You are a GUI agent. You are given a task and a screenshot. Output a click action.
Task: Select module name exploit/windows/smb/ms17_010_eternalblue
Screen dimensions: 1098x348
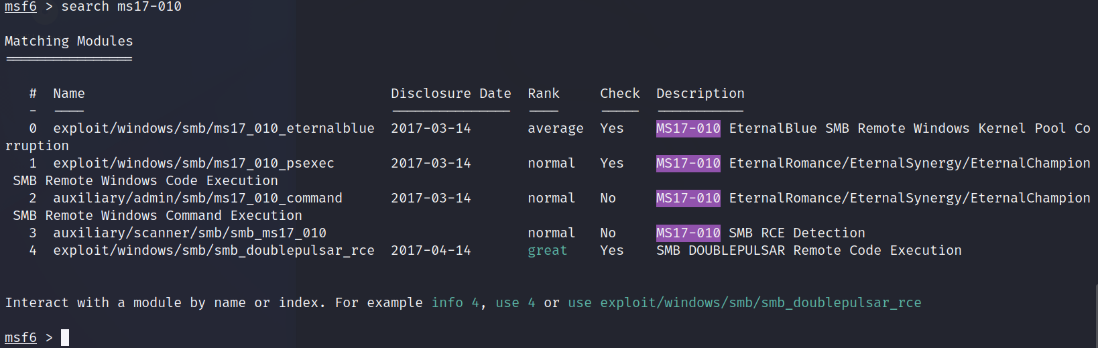[214, 128]
